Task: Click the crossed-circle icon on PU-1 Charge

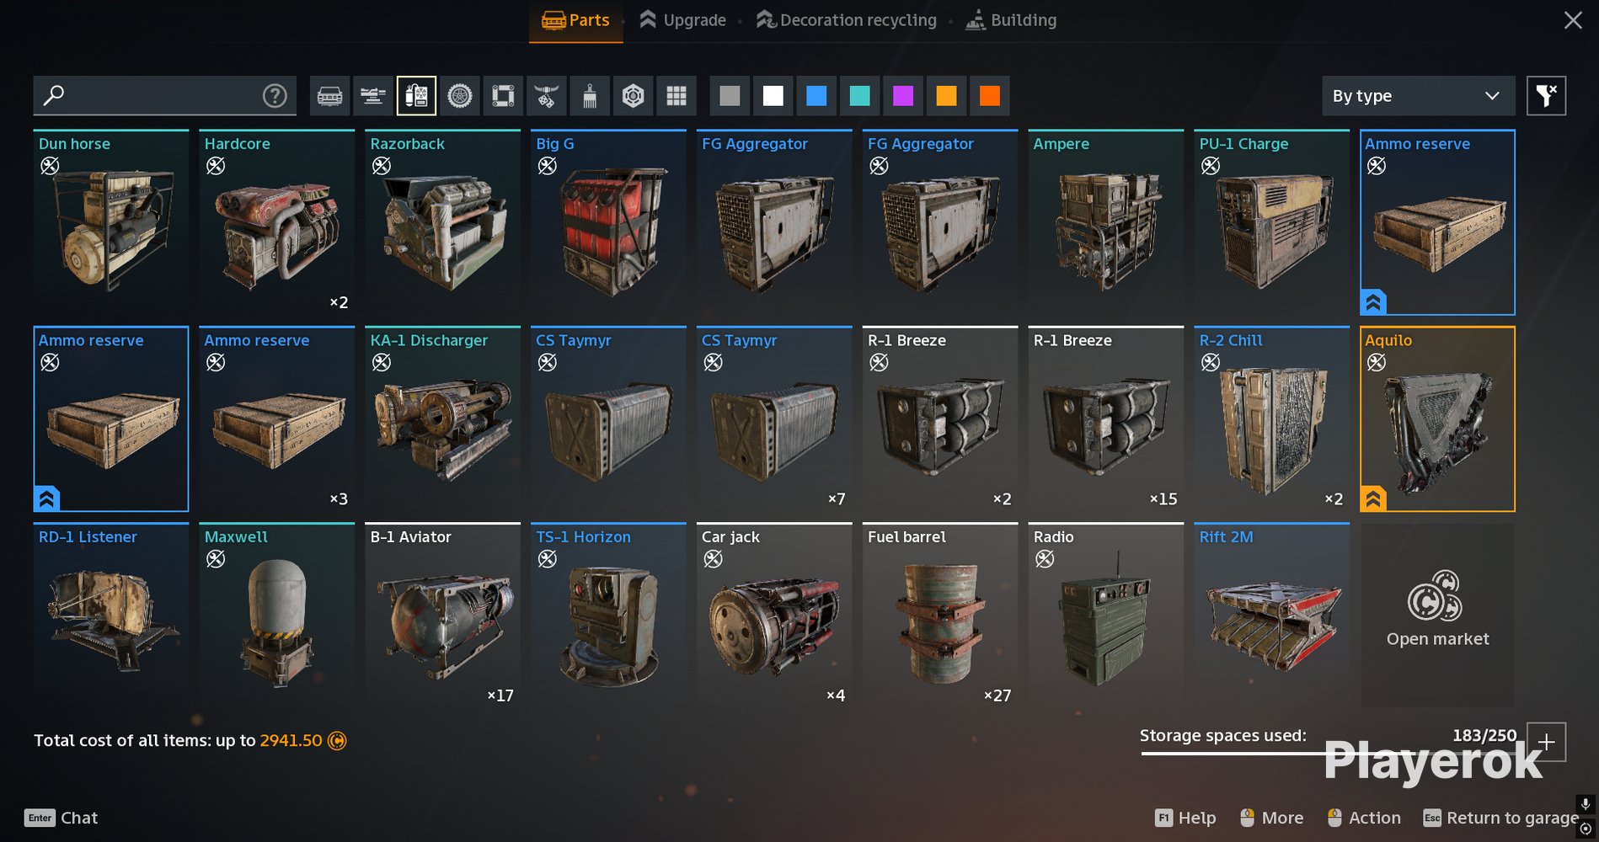Action: (1211, 166)
